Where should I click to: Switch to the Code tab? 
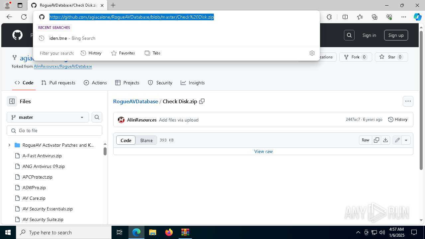pos(24,83)
